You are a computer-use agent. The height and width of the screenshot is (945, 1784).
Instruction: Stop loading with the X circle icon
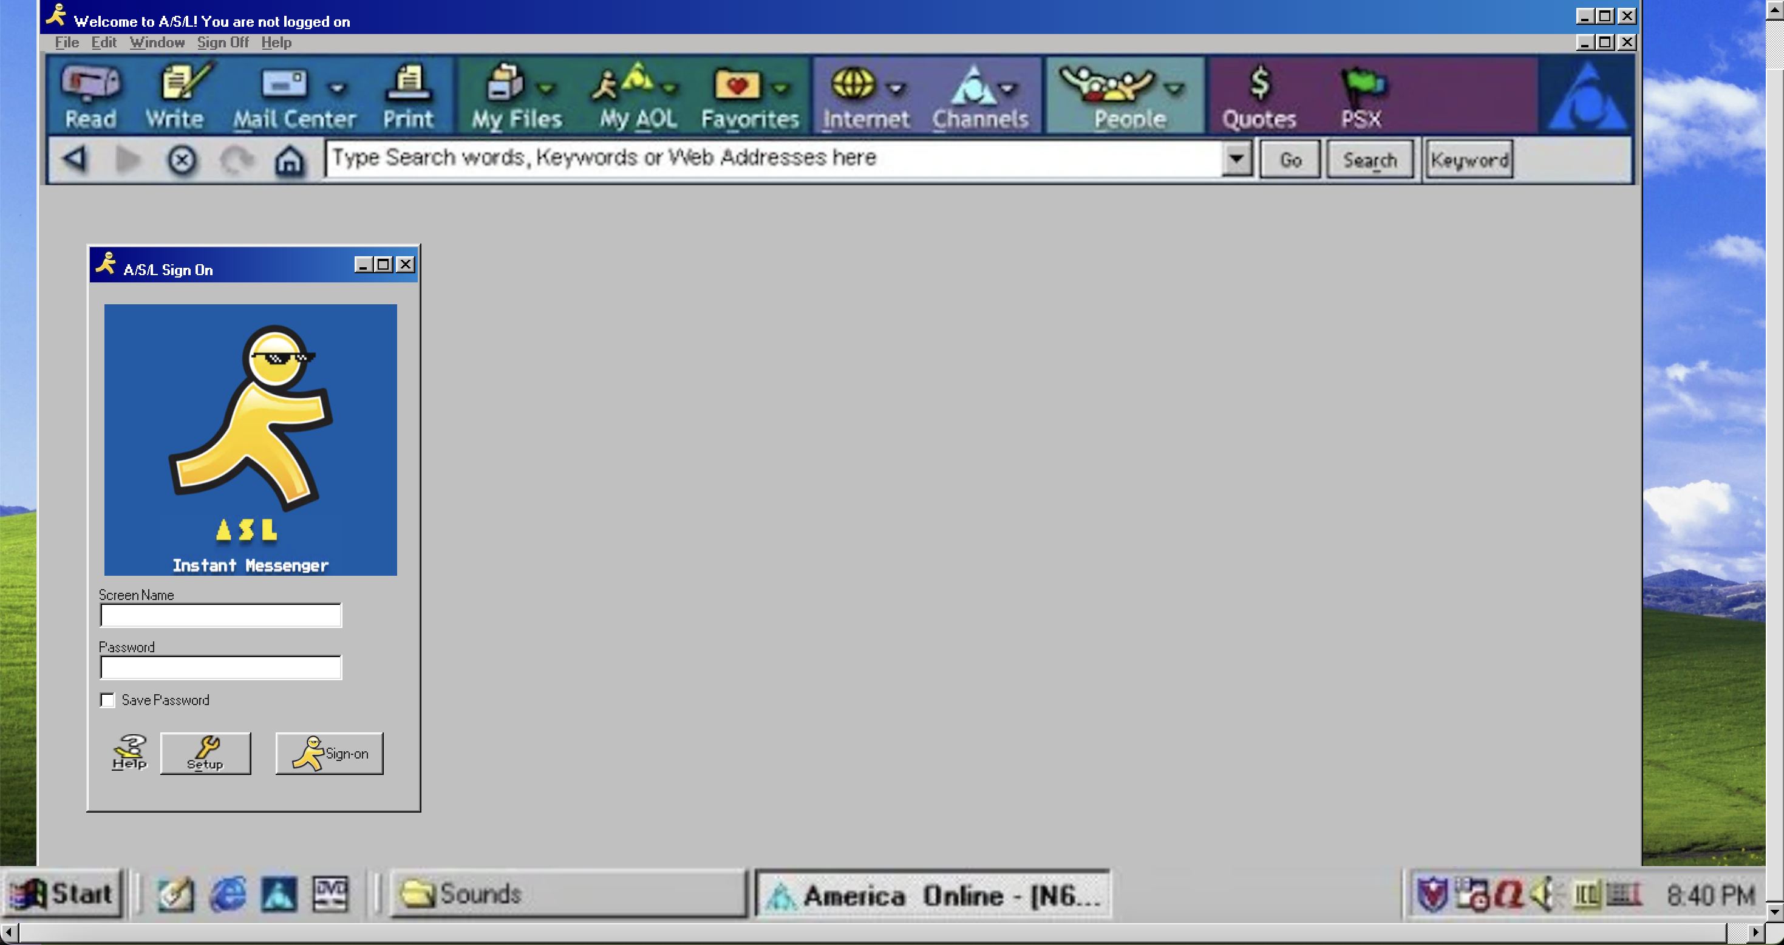[182, 161]
